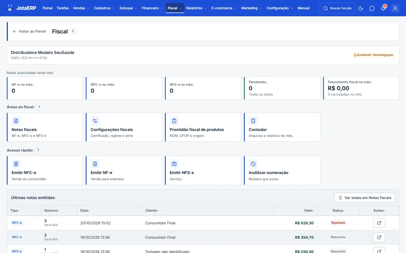Expand the Vendas dropdown menu
The height and width of the screenshot is (253, 406).
pyautogui.click(x=81, y=8)
